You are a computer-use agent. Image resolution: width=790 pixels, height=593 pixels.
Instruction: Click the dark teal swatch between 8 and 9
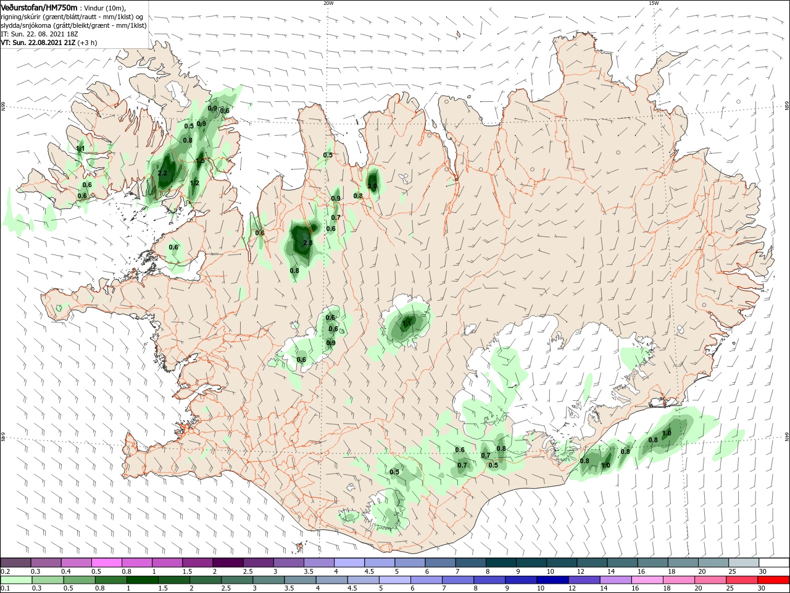coord(501,563)
